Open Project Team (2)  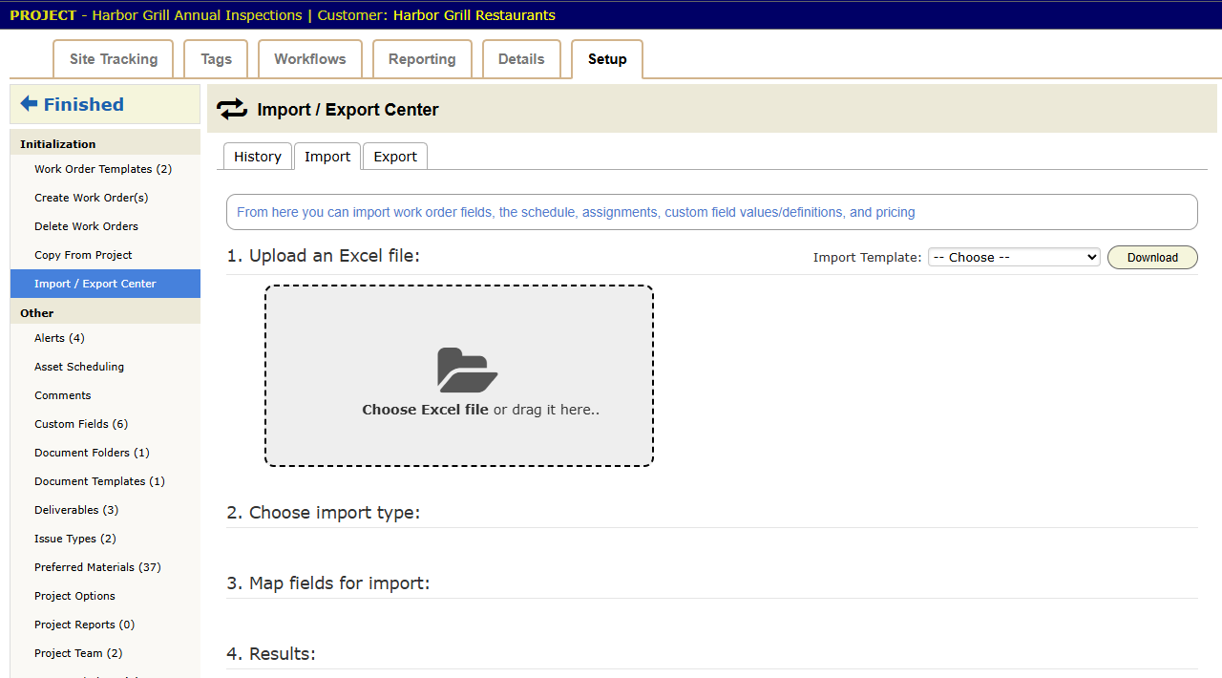105,653
